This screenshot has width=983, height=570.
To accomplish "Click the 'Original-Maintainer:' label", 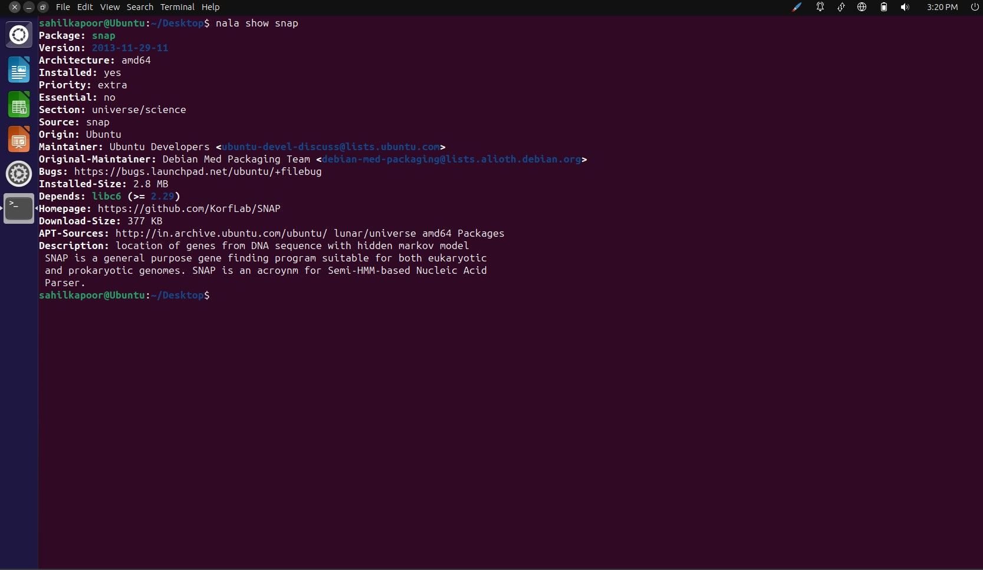I will pyautogui.click(x=98, y=159).
